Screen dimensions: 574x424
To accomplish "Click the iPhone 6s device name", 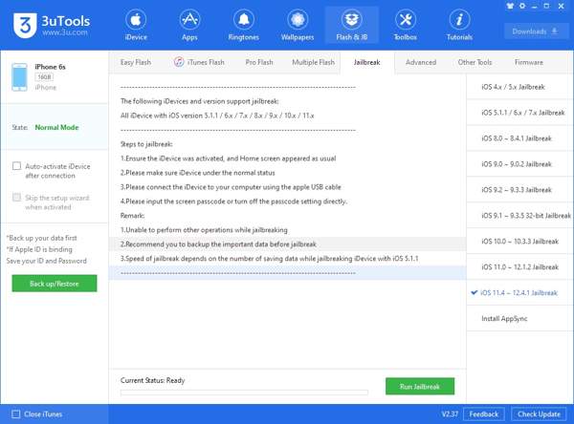I will pyautogui.click(x=50, y=67).
